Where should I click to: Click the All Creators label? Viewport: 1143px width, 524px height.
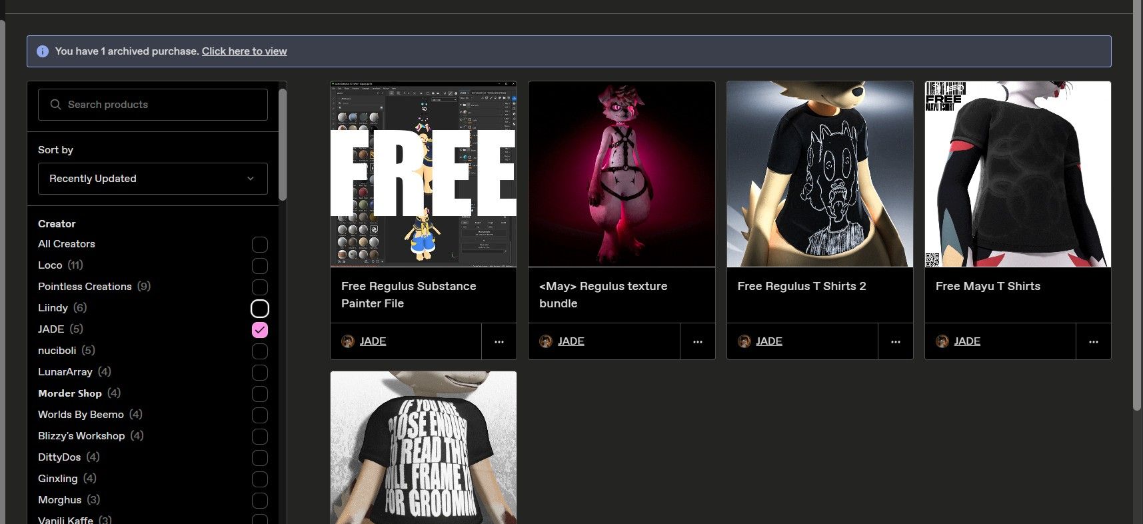click(x=67, y=244)
